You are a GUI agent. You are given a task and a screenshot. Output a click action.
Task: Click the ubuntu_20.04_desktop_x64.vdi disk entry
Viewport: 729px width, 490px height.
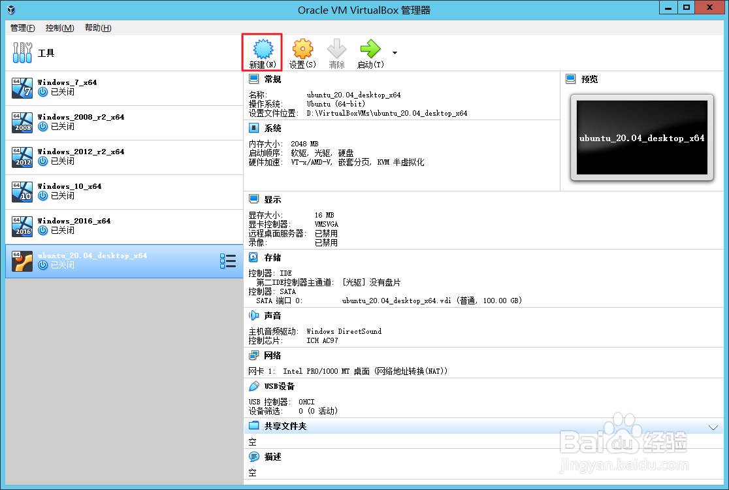432,301
